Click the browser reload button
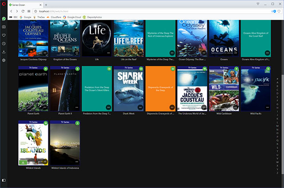The width and height of the screenshot is (284, 188). pos(23,11)
